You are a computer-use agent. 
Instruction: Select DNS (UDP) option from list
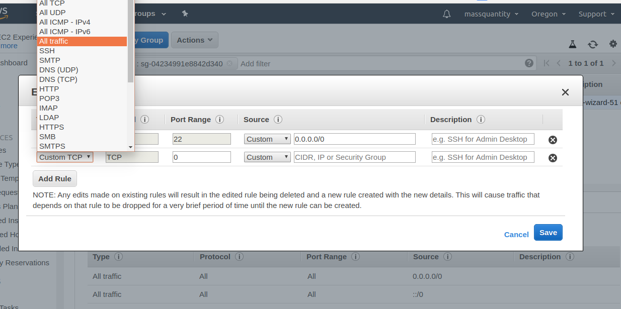point(59,70)
